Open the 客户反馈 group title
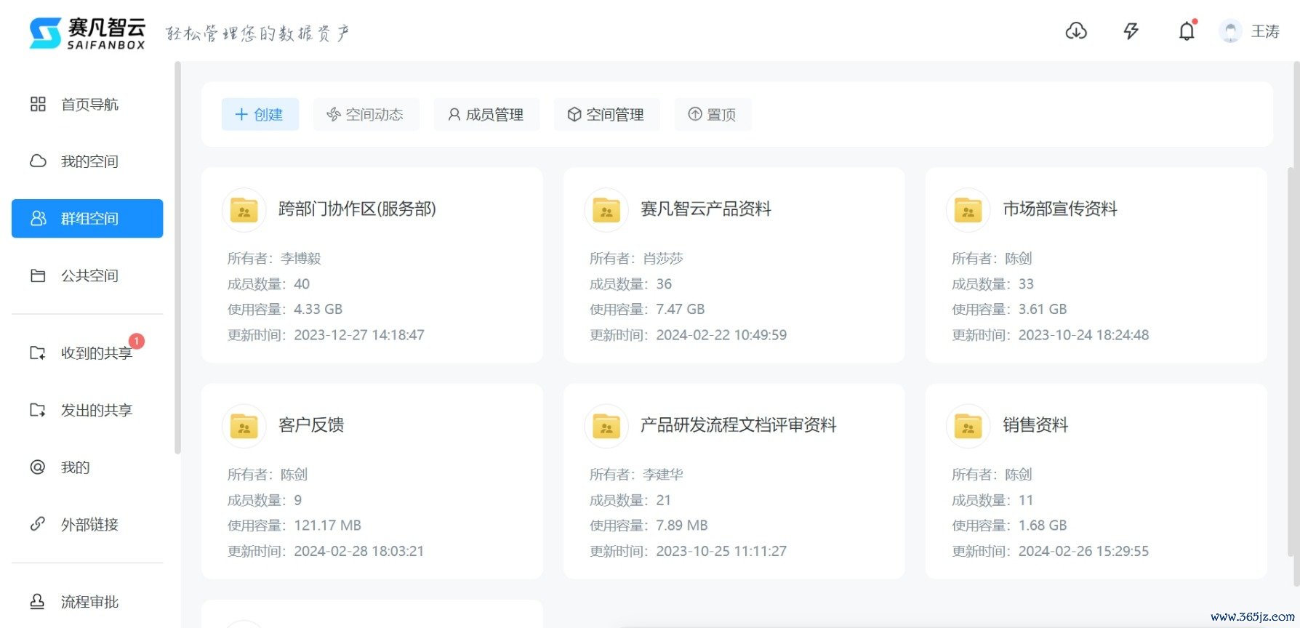Screen dimensions: 1300x628 [x=311, y=425]
